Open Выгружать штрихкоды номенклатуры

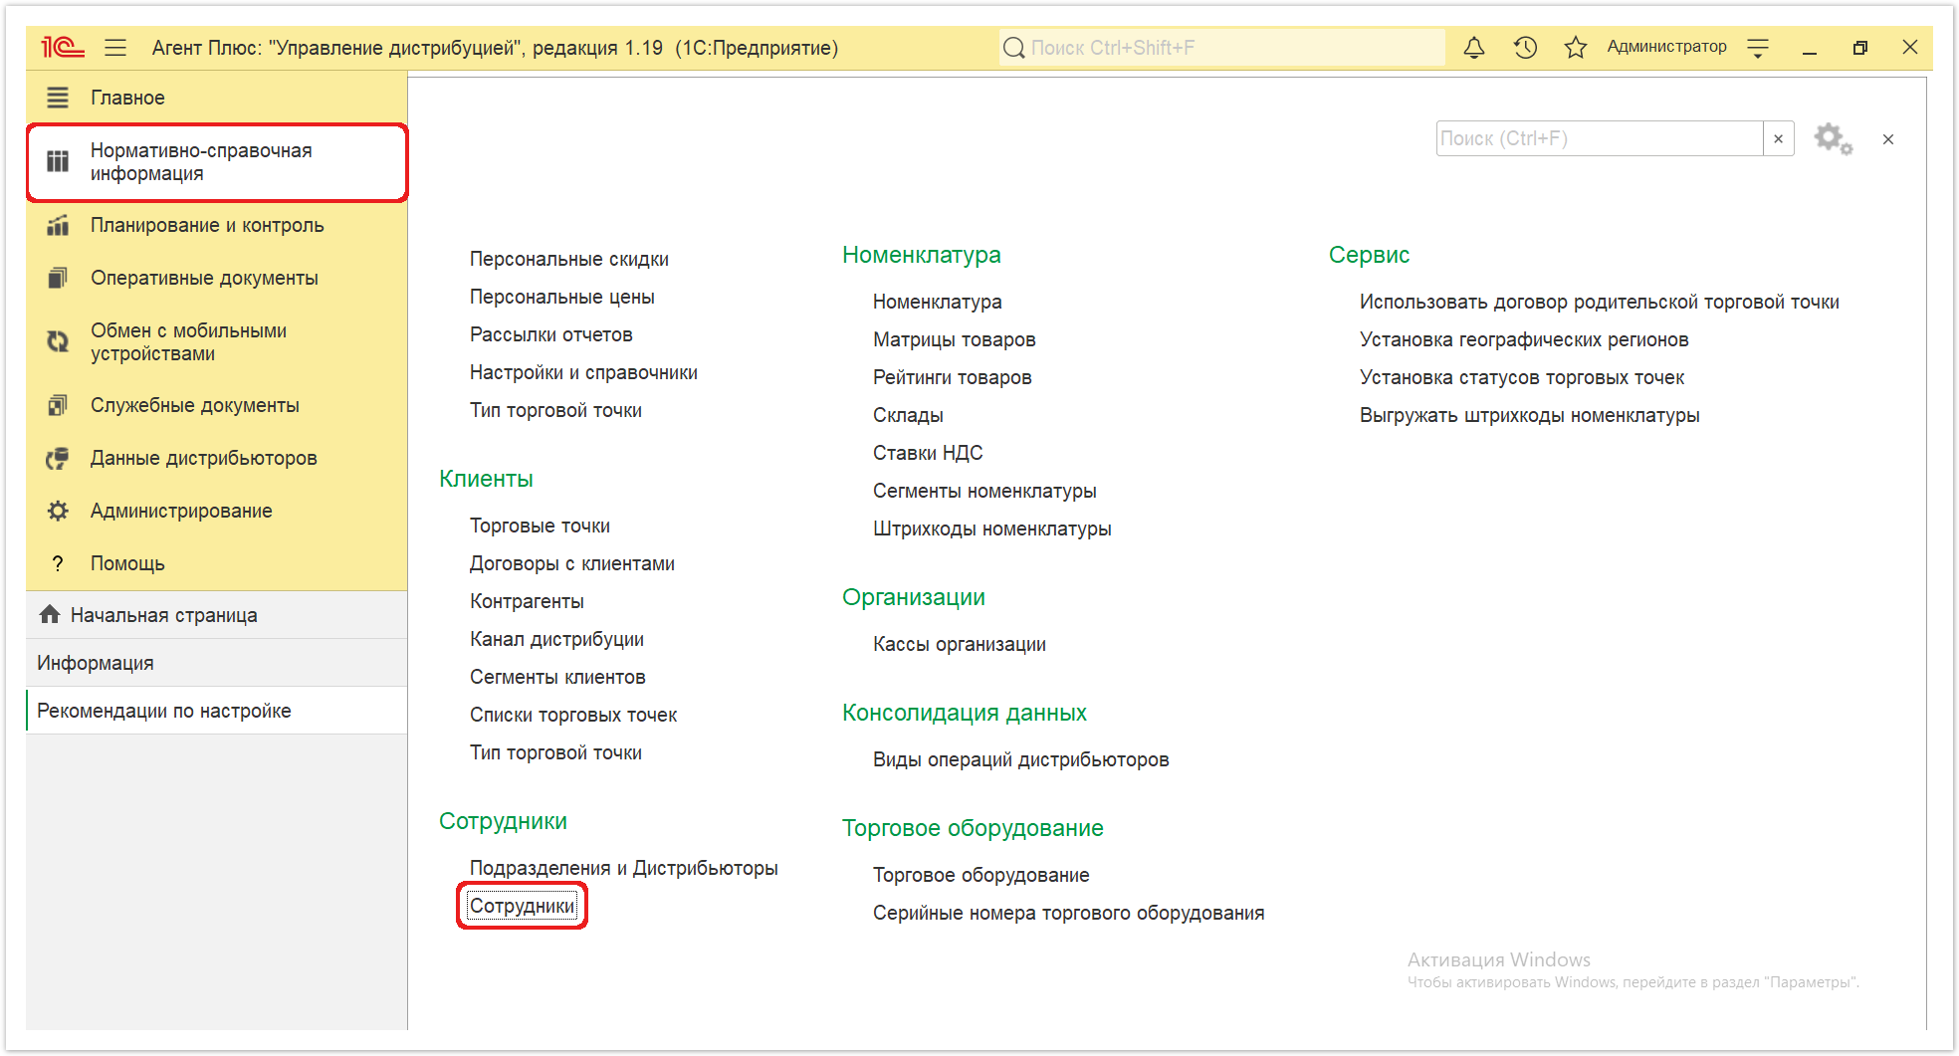(x=1530, y=415)
